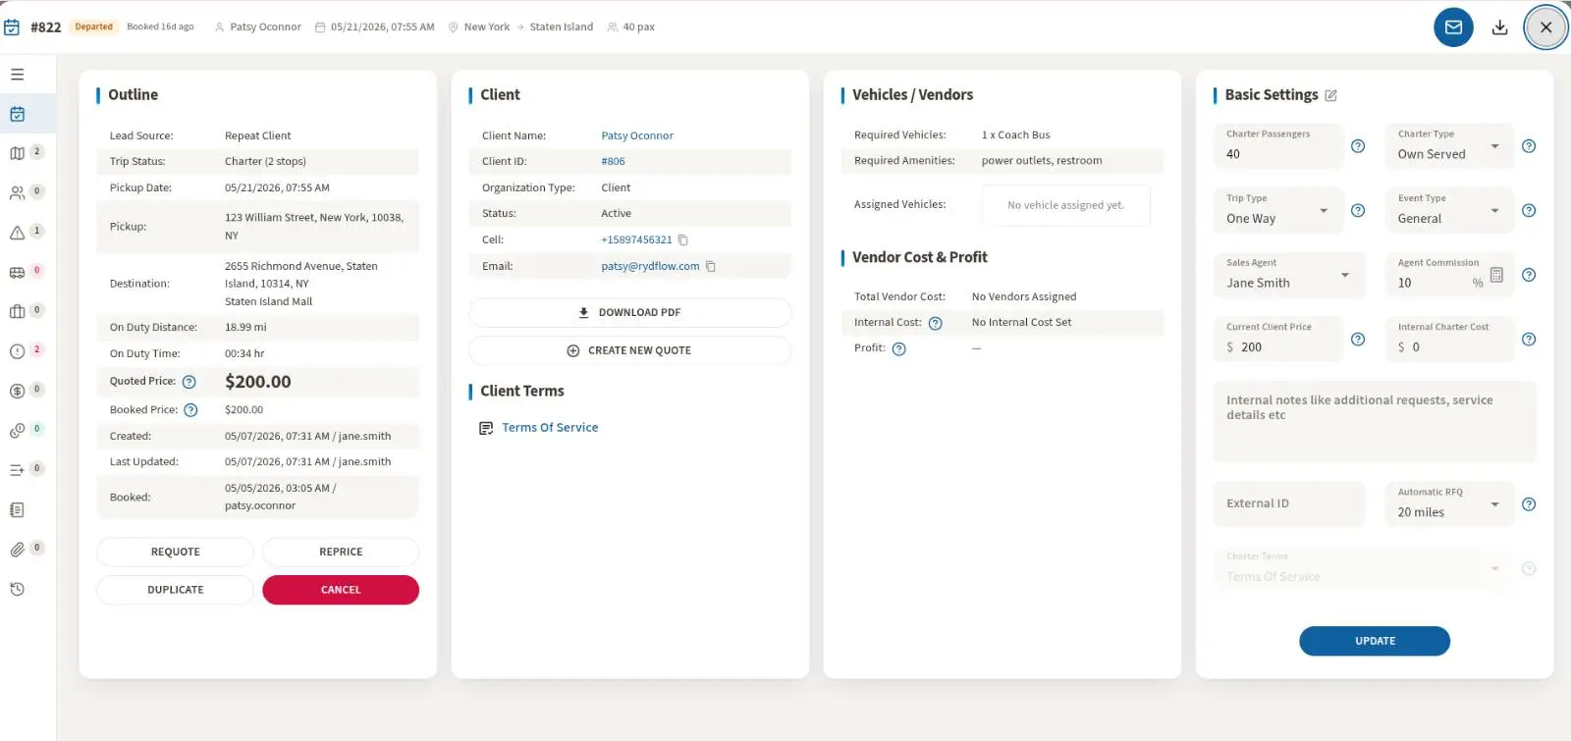Open the attachments paperclip icon
The image size is (1571, 741).
pos(17,550)
